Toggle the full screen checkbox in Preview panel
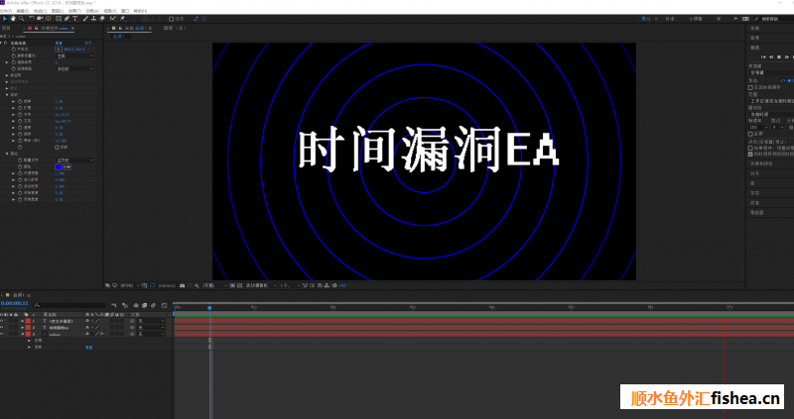Image resolution: width=794 pixels, height=419 pixels. click(750, 134)
